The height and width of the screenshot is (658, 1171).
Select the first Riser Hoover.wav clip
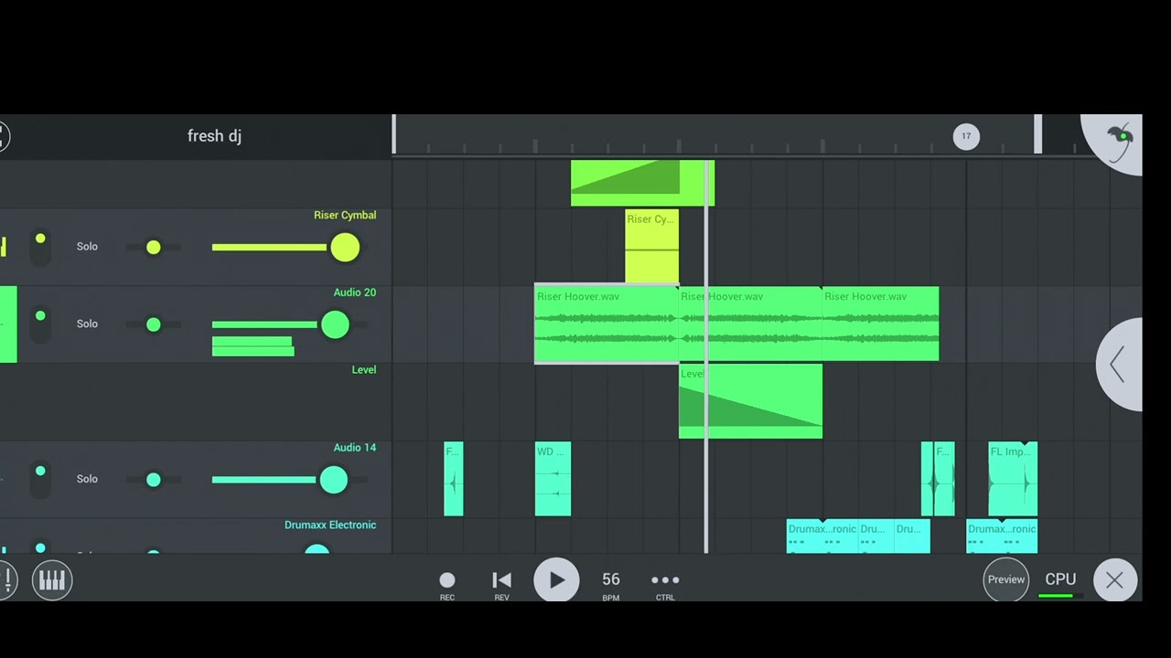(607, 324)
